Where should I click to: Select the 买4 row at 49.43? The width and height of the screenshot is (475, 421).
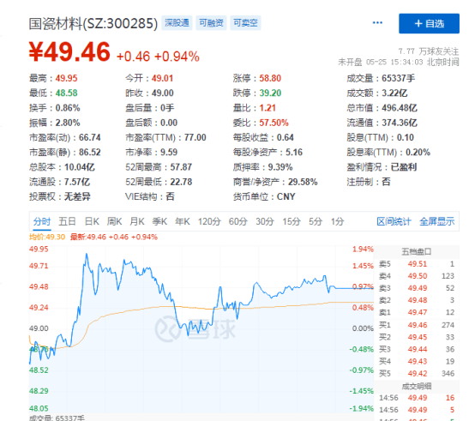[x=417, y=361]
